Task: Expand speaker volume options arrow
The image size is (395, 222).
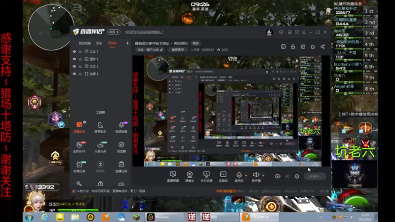Action: pyautogui.click(x=263, y=175)
